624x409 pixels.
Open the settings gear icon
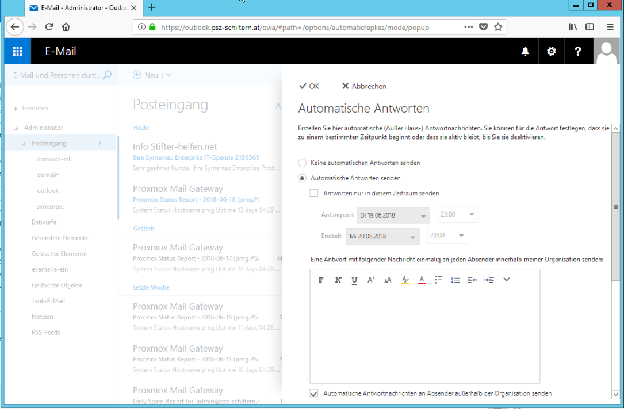552,52
